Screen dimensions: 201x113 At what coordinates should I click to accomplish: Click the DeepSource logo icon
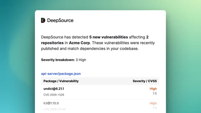point(43,20)
